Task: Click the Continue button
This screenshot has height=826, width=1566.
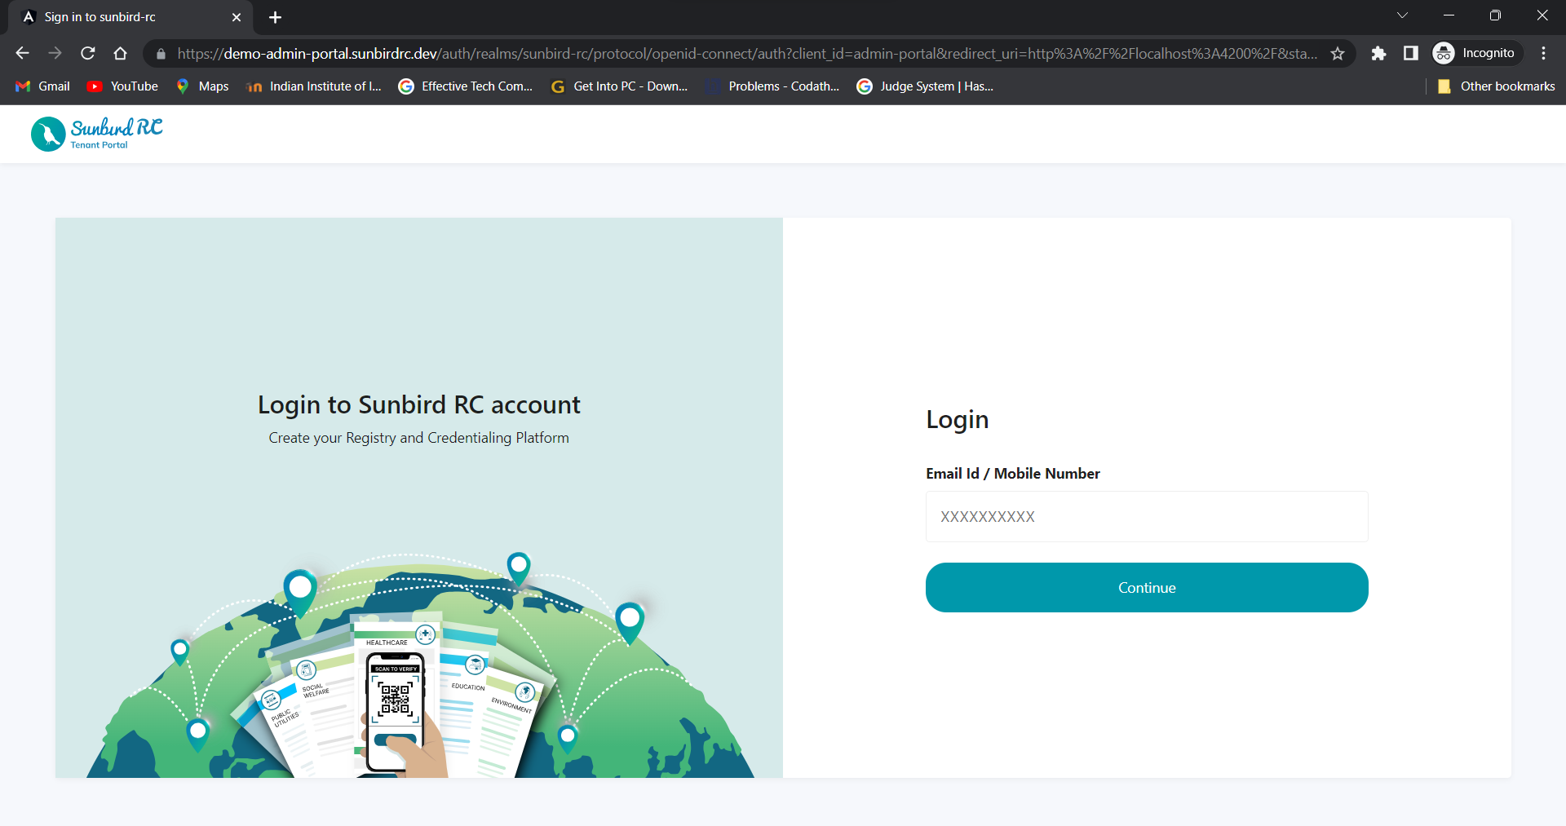Action: pyautogui.click(x=1146, y=587)
